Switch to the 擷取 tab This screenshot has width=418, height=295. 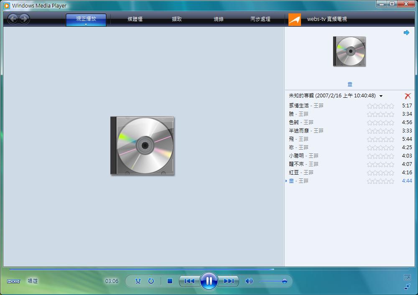click(x=177, y=19)
